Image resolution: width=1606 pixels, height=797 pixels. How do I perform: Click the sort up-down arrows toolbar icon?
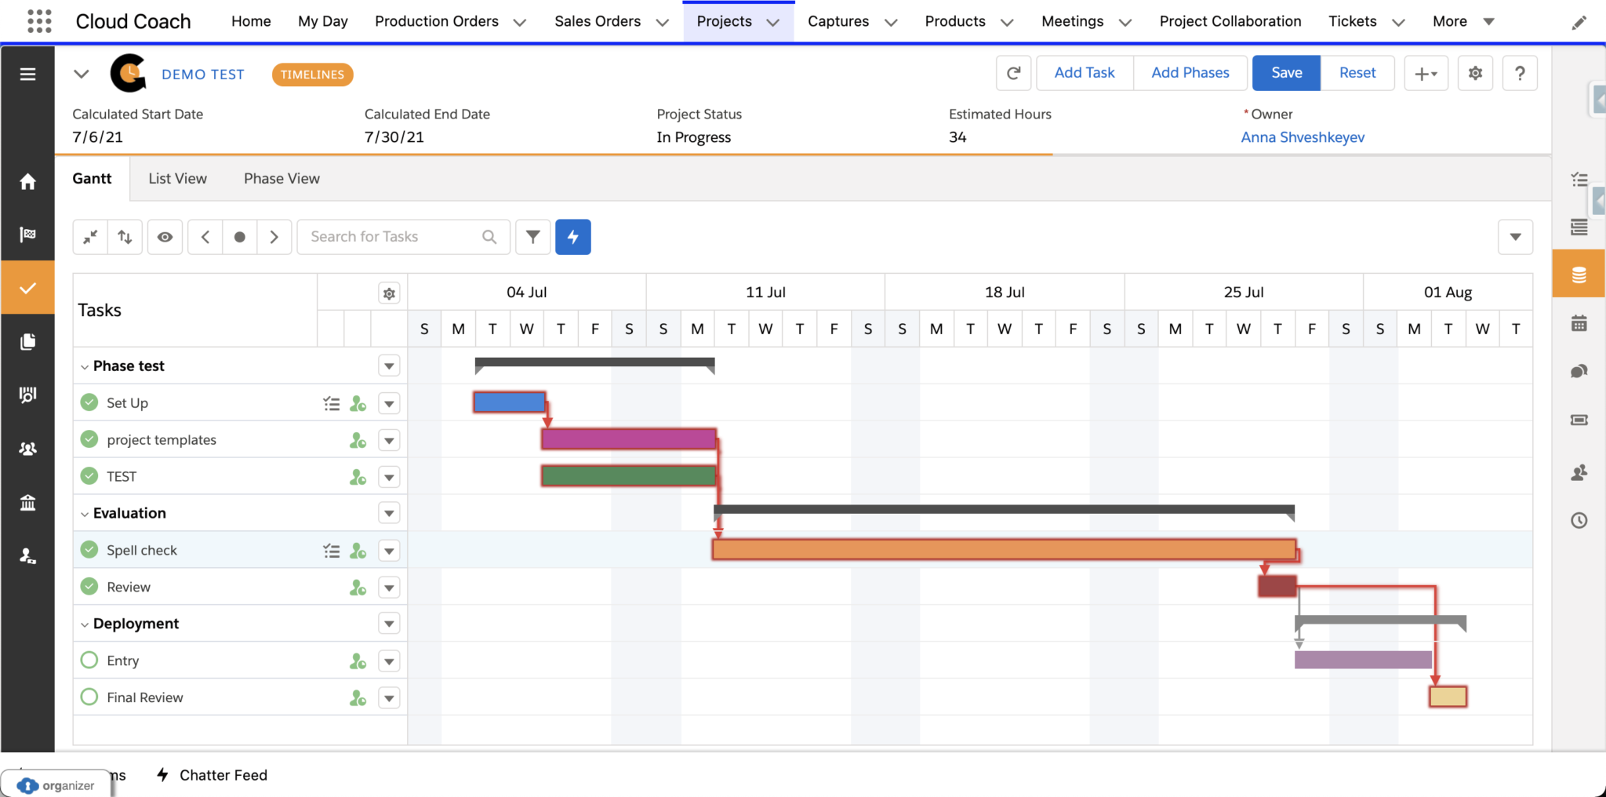point(125,237)
